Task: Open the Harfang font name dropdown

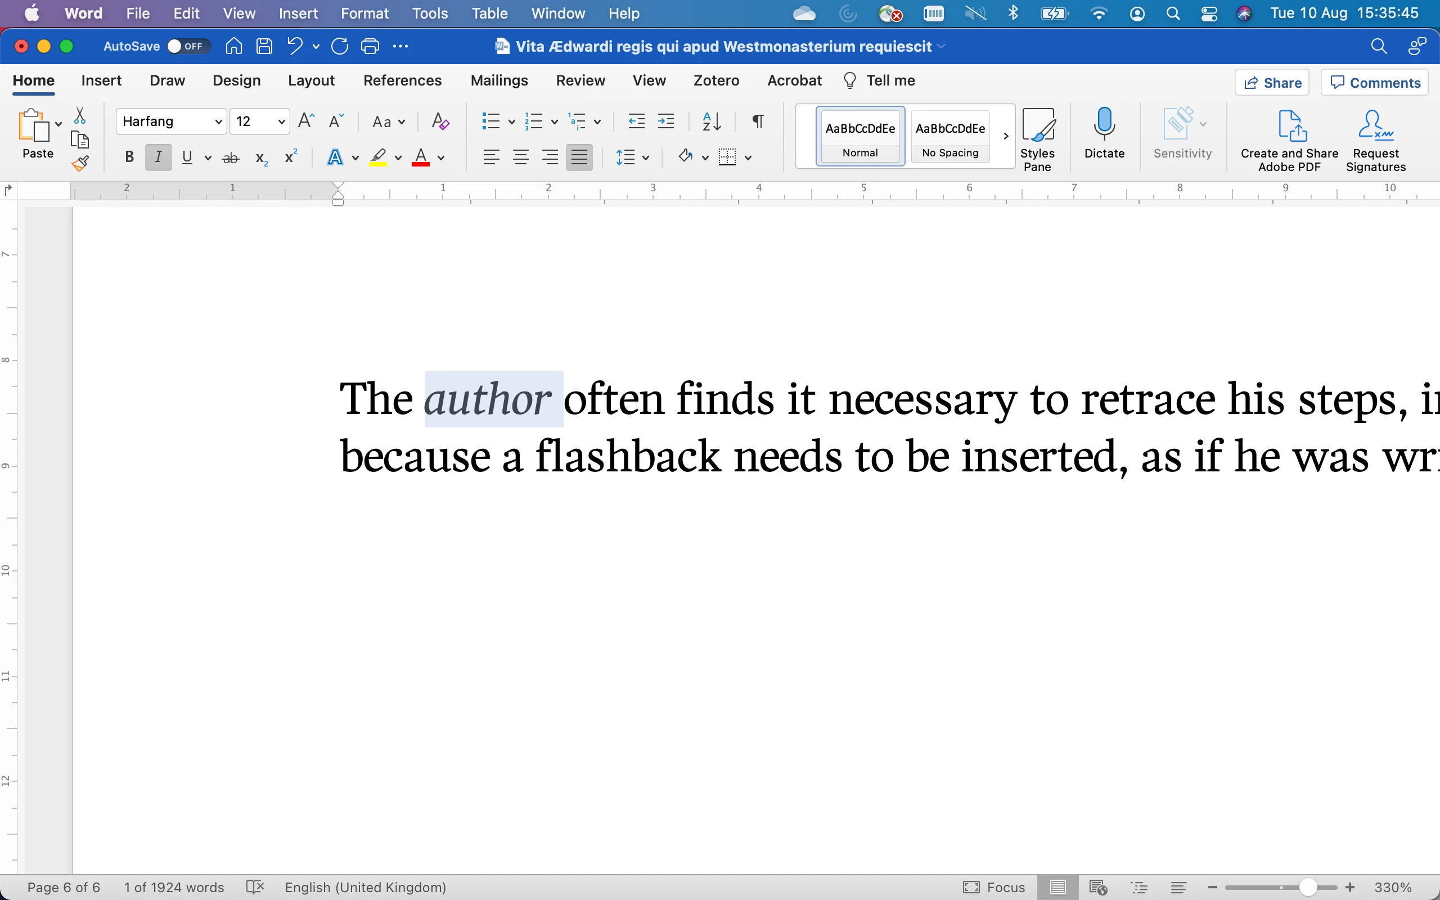Action: point(218,122)
